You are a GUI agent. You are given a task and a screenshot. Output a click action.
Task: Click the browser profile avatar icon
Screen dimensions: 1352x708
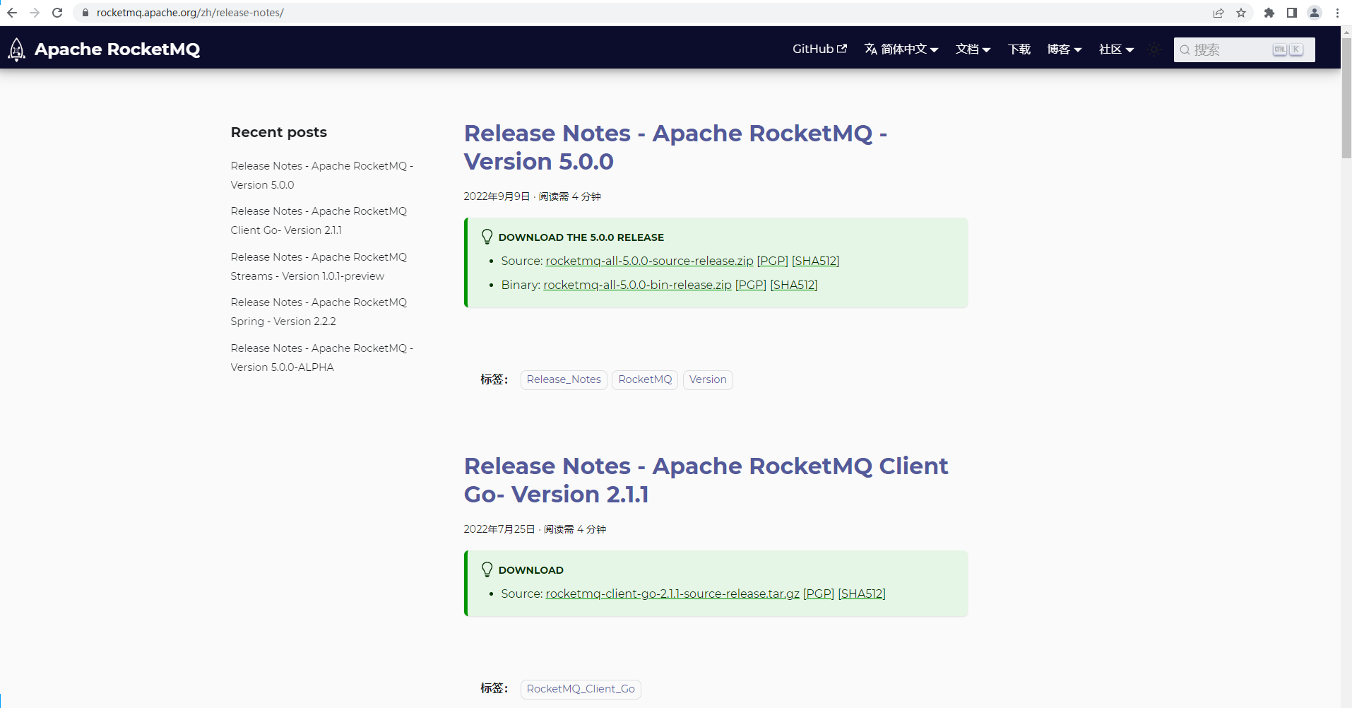(x=1315, y=12)
